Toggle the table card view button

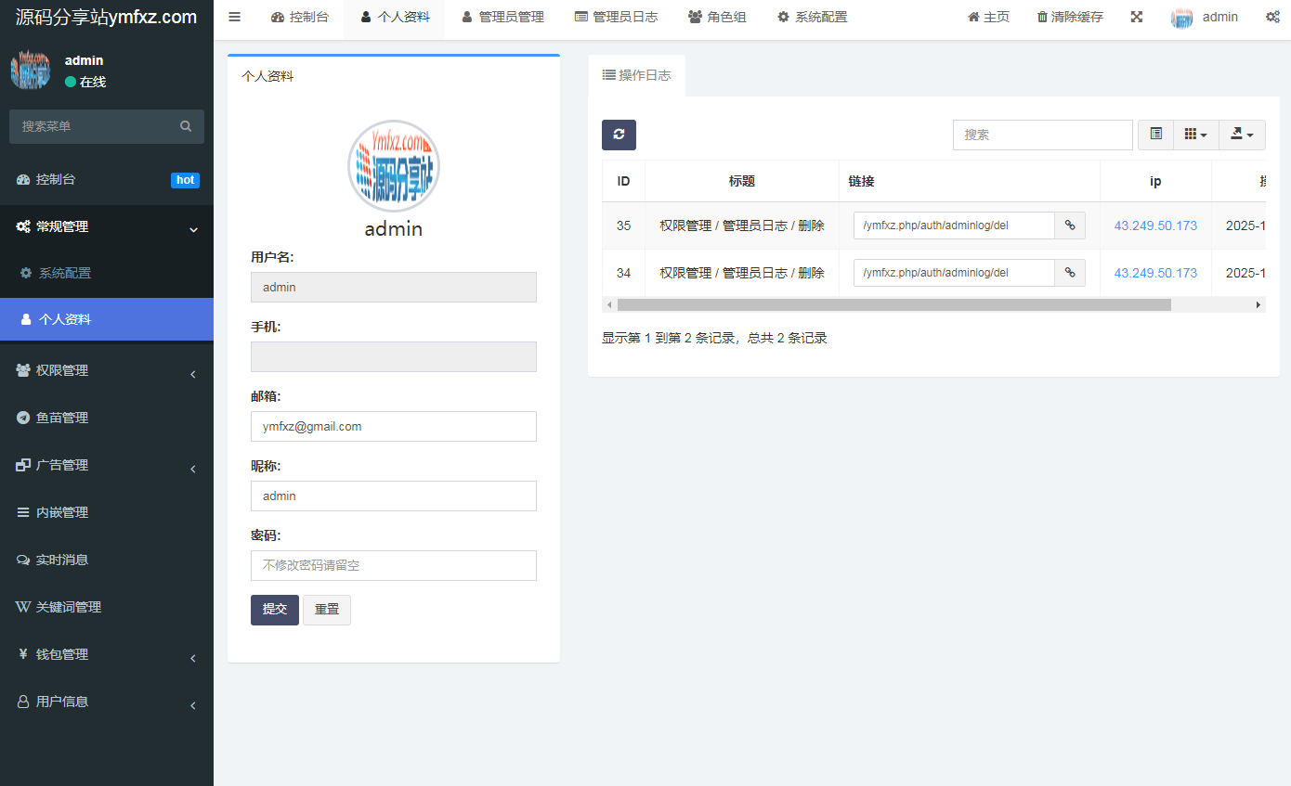1155,135
